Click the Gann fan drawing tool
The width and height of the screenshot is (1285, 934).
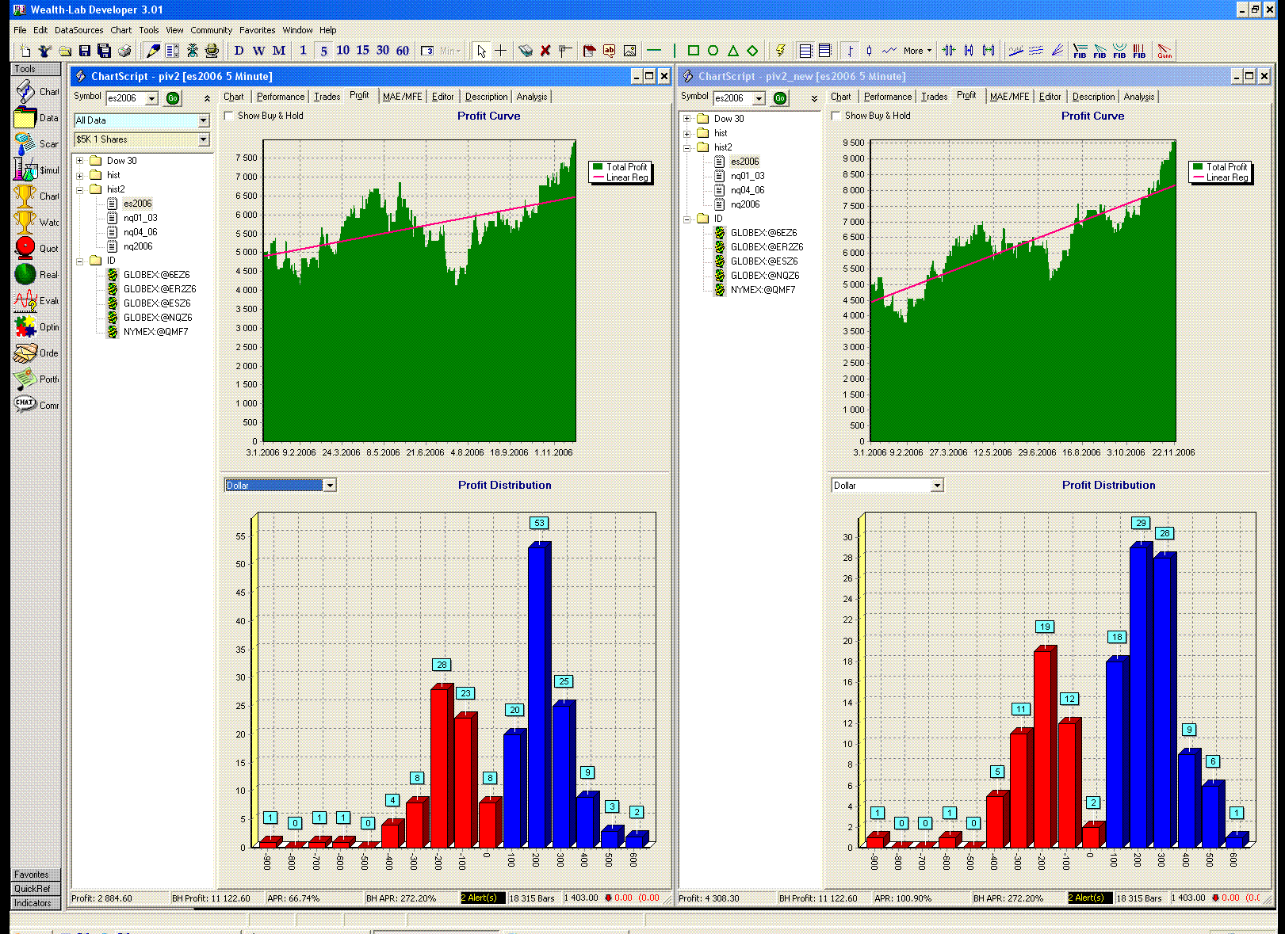[x=1164, y=51]
